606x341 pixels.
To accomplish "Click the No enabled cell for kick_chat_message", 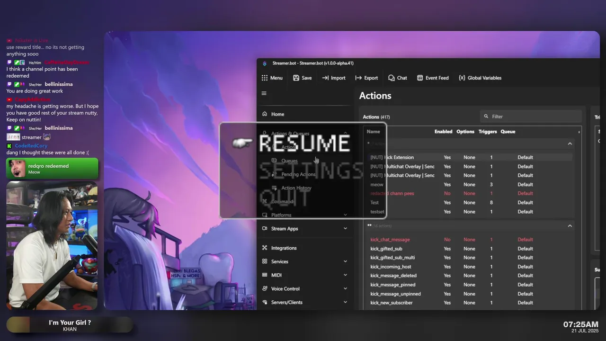I will click(x=447, y=239).
